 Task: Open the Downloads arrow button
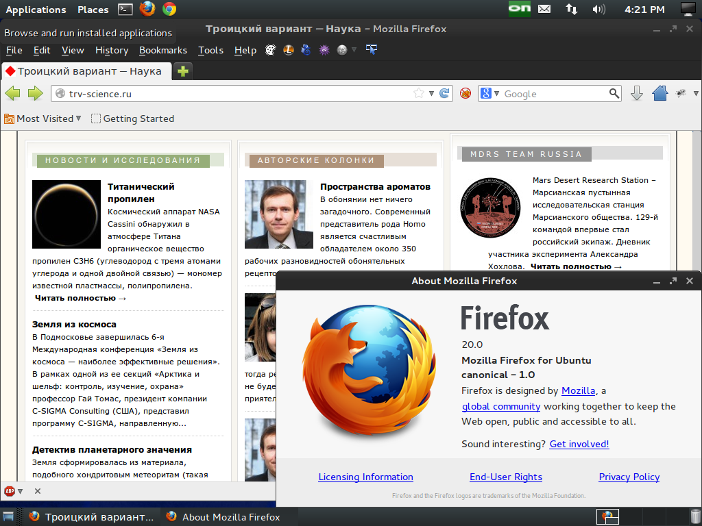pos(637,93)
